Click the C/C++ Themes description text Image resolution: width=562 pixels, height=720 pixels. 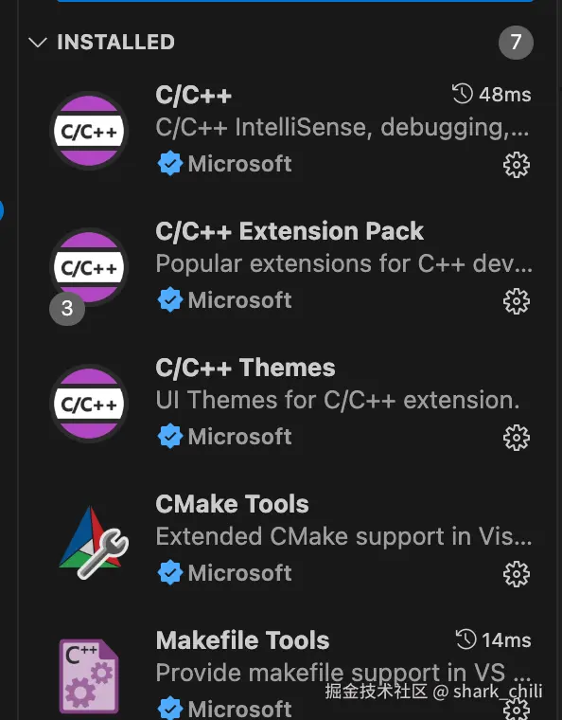[x=338, y=400]
